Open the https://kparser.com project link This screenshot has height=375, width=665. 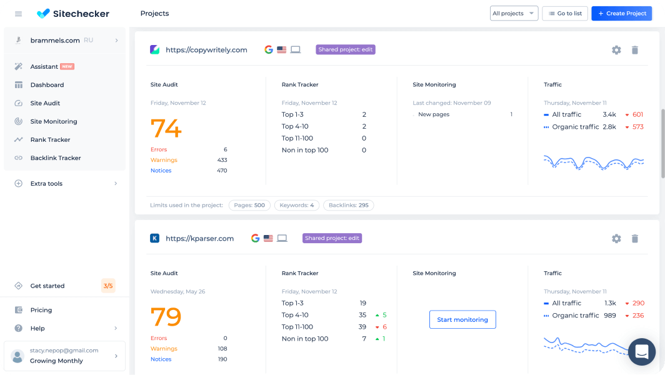(199, 239)
